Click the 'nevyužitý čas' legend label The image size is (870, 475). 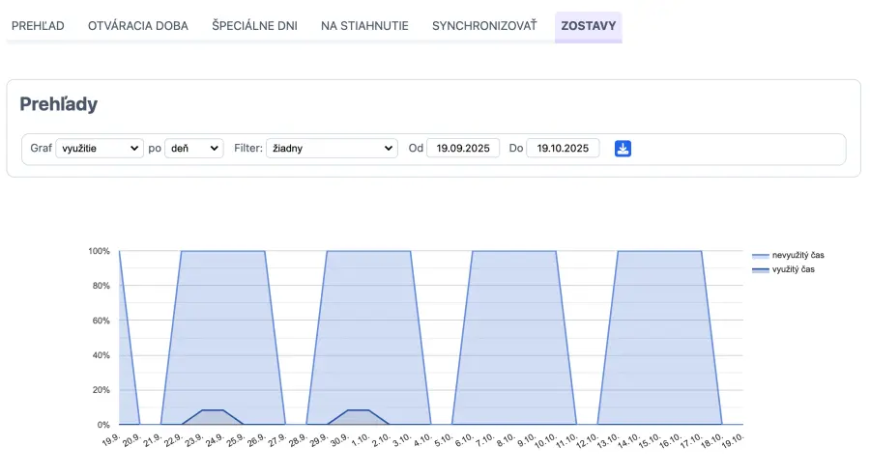pyautogui.click(x=797, y=255)
